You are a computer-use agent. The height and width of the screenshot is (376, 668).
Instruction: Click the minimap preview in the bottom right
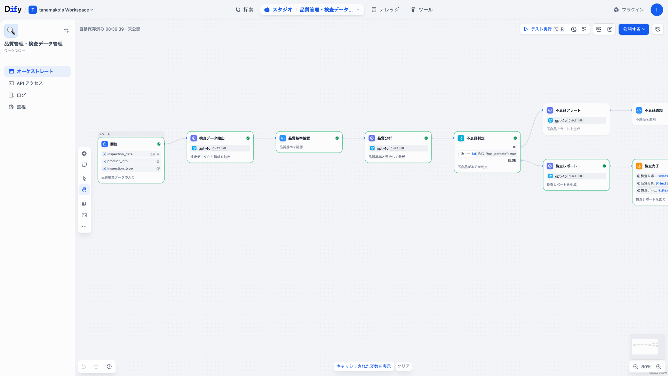point(646,347)
